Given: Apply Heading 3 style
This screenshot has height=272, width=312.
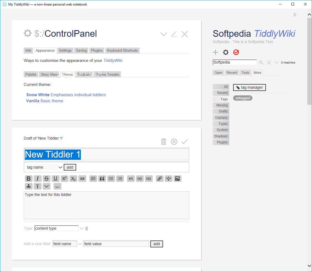Looking at the screenshot, I should tap(149, 179).
